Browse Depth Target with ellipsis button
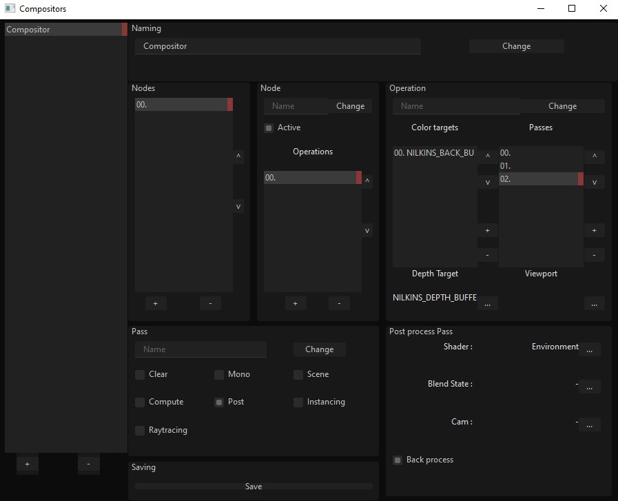The height and width of the screenshot is (501, 618). coord(488,303)
